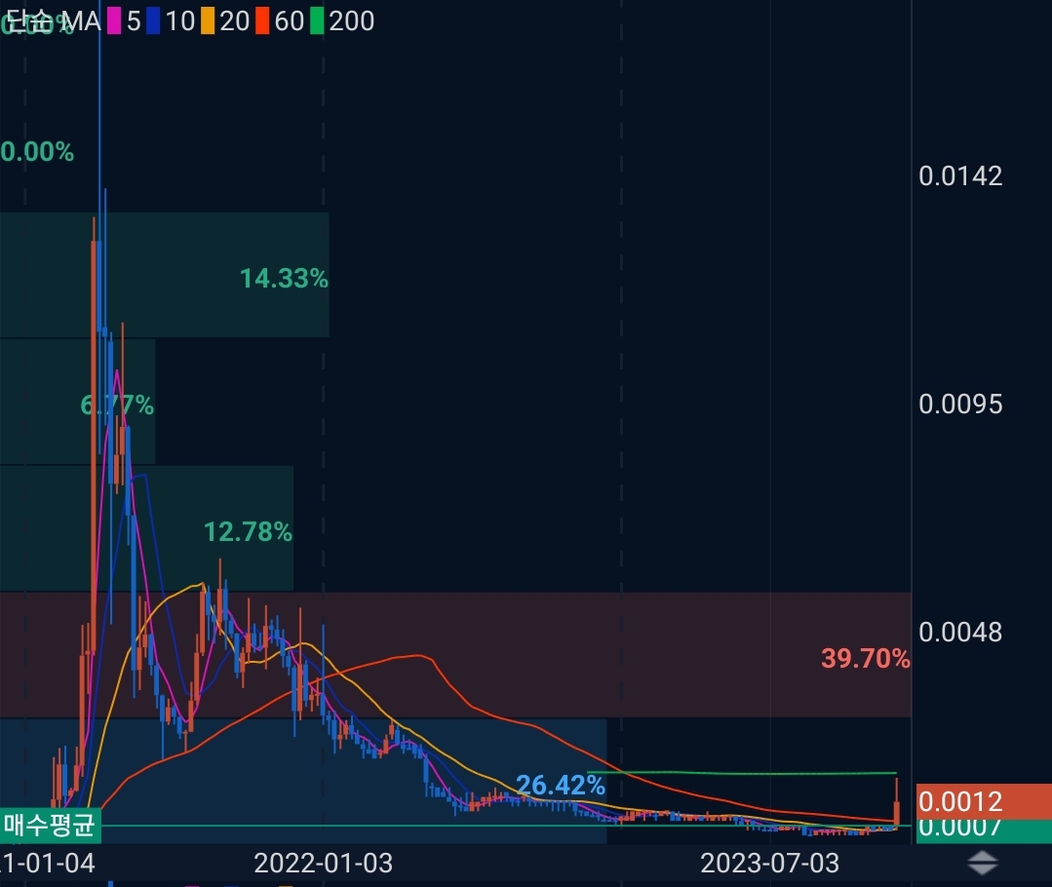Open the 0.0012 current price tag
This screenshot has height=887, width=1052.
(960, 802)
